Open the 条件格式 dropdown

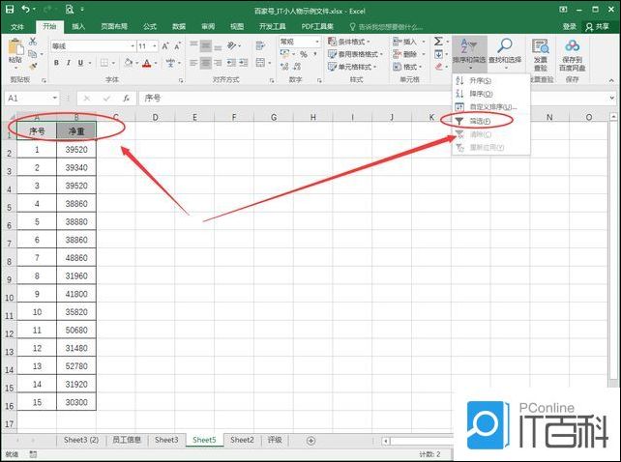(349, 42)
